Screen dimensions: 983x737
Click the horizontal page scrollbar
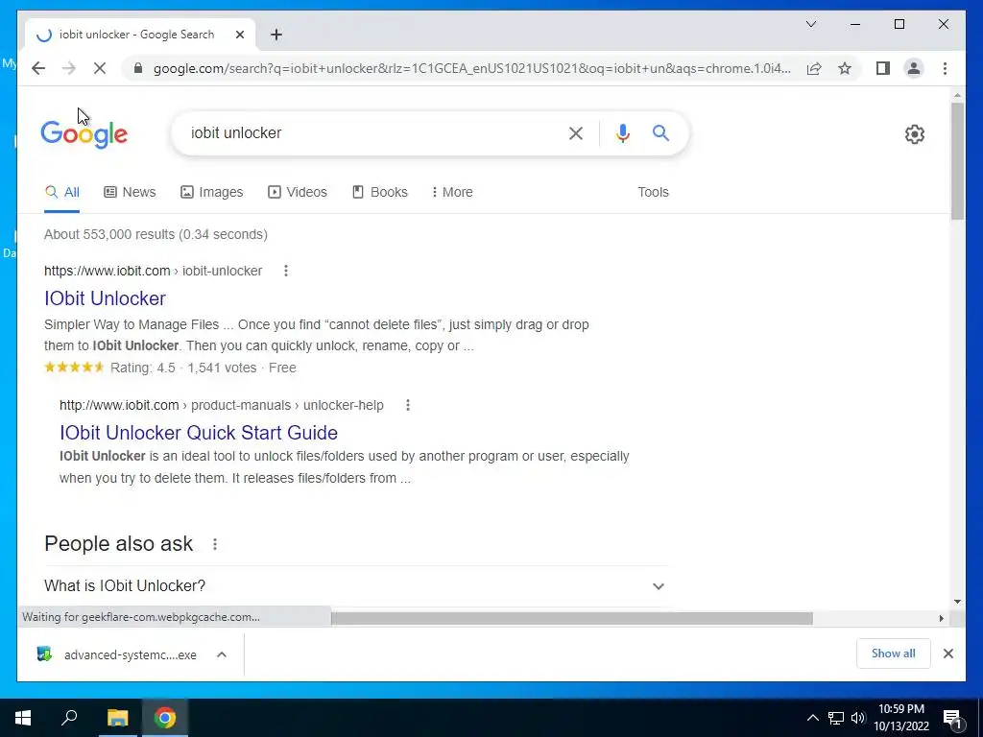[x=571, y=619]
